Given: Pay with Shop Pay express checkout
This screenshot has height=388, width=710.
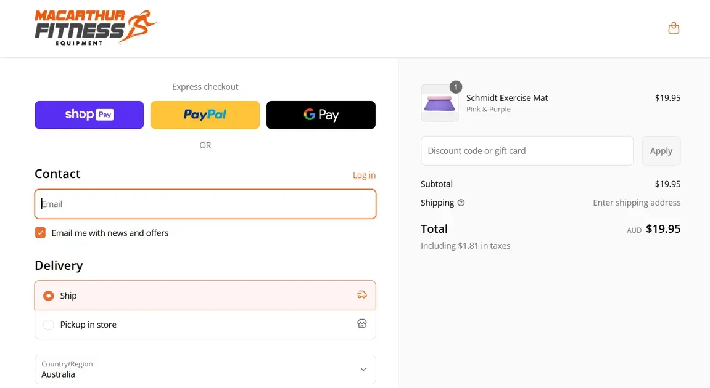Looking at the screenshot, I should coord(89,115).
